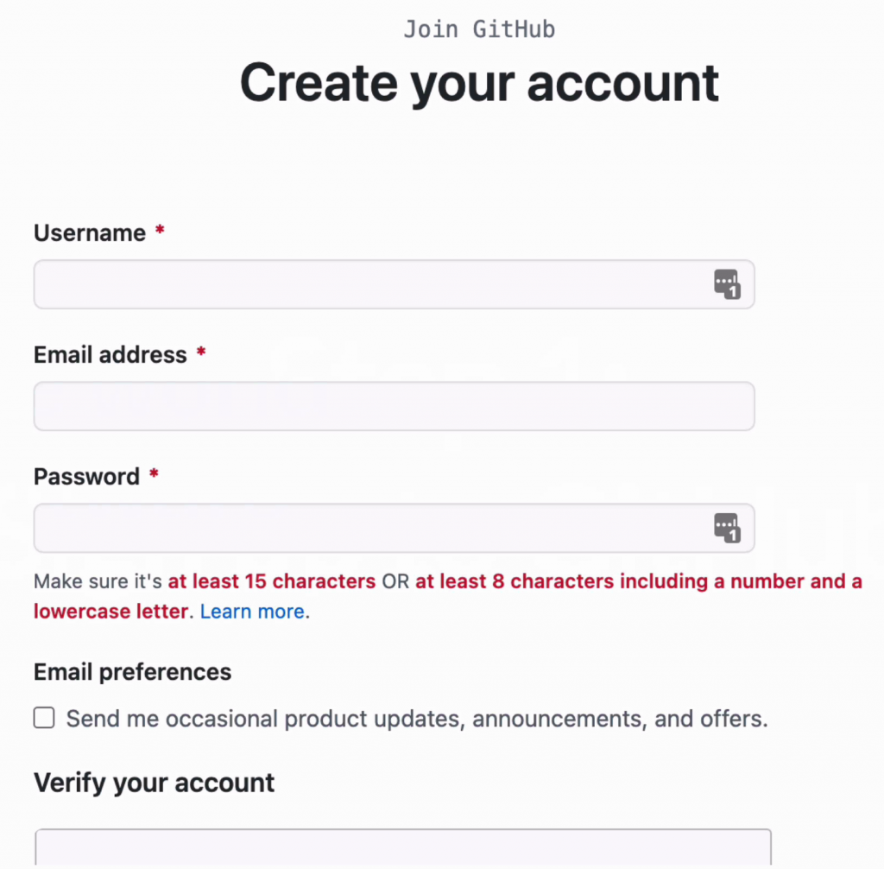Click the red asterisk beside Email address
Screen dimensions: 884x869
click(201, 353)
